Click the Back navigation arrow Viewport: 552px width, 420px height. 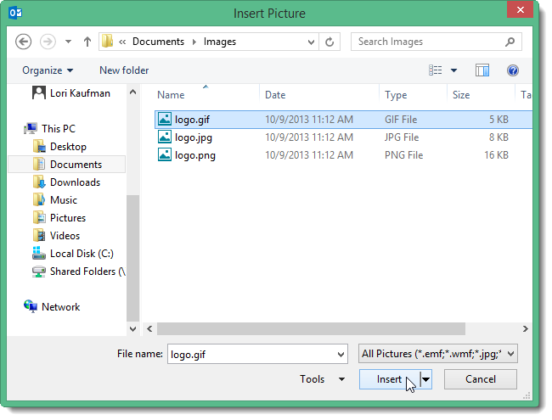click(x=23, y=42)
